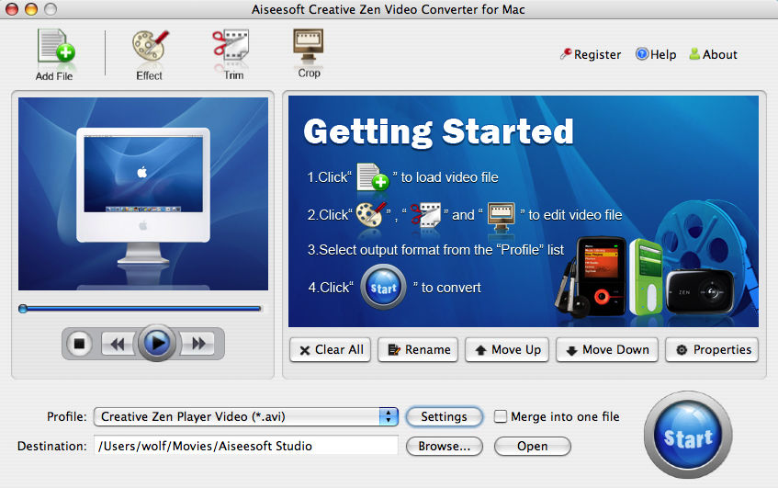Click the small Start icon in step 4

coord(384,288)
